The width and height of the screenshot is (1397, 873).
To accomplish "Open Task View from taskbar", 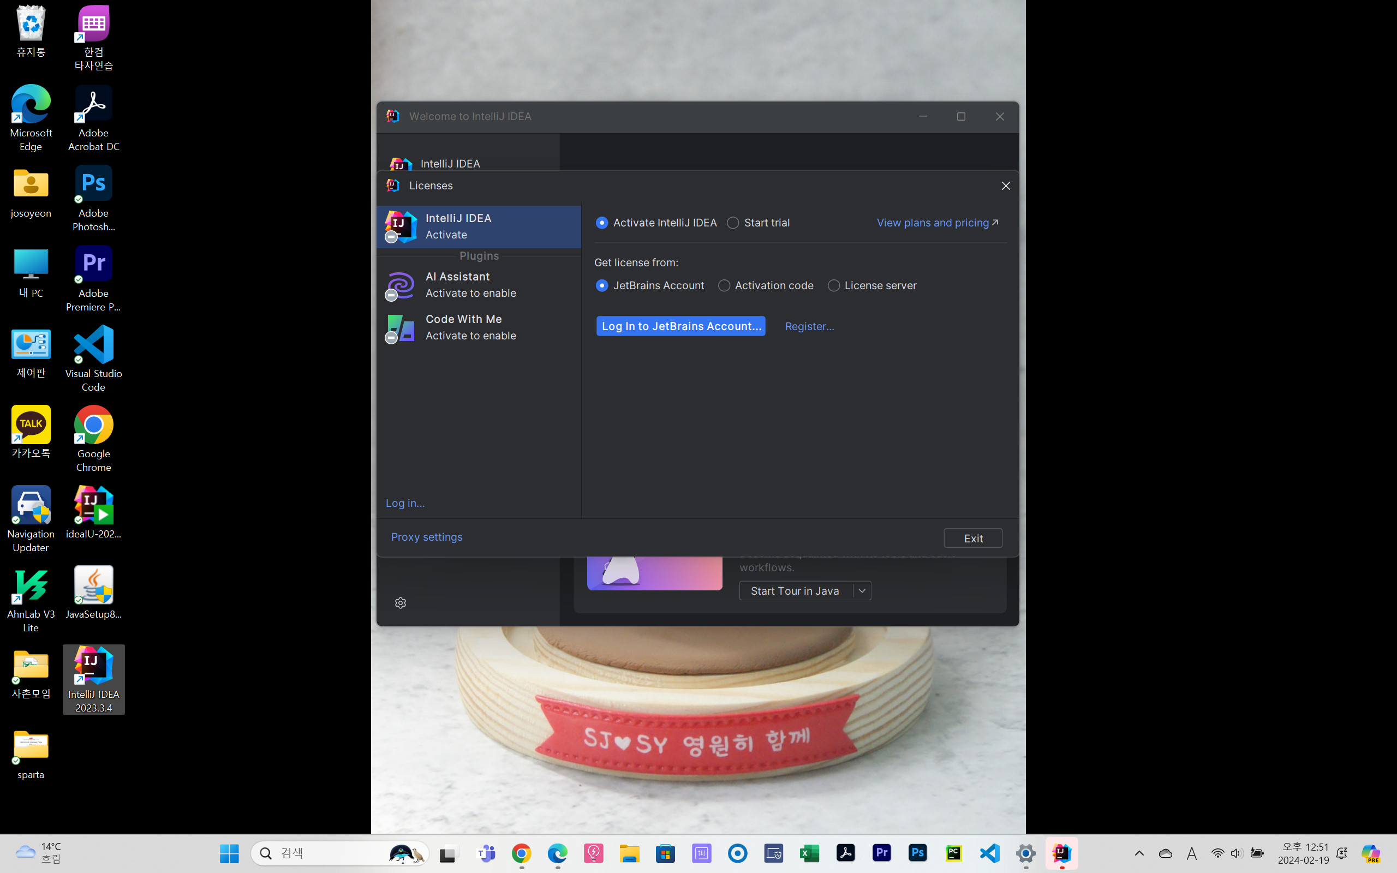I will 449,853.
